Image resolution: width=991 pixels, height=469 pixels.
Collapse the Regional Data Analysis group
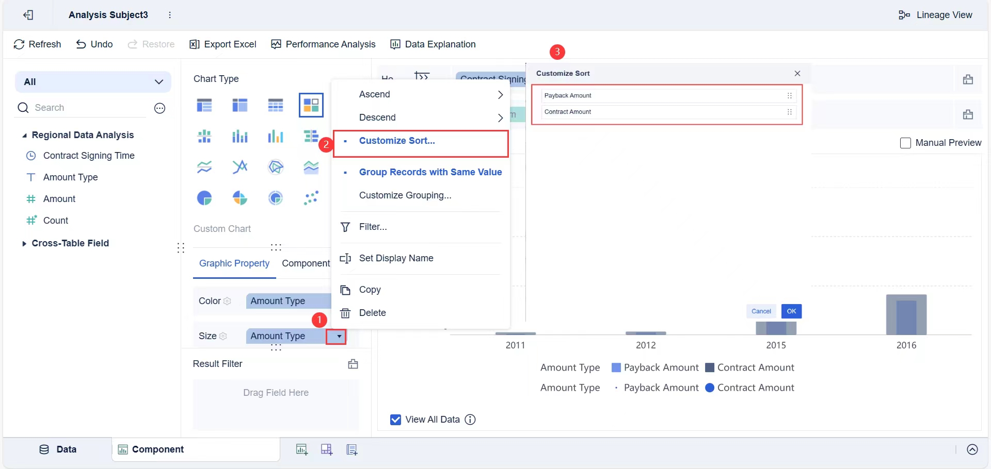coord(24,136)
